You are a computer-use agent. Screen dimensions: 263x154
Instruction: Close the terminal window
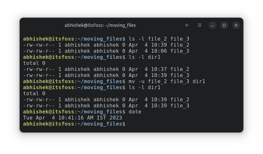pos(236,25)
